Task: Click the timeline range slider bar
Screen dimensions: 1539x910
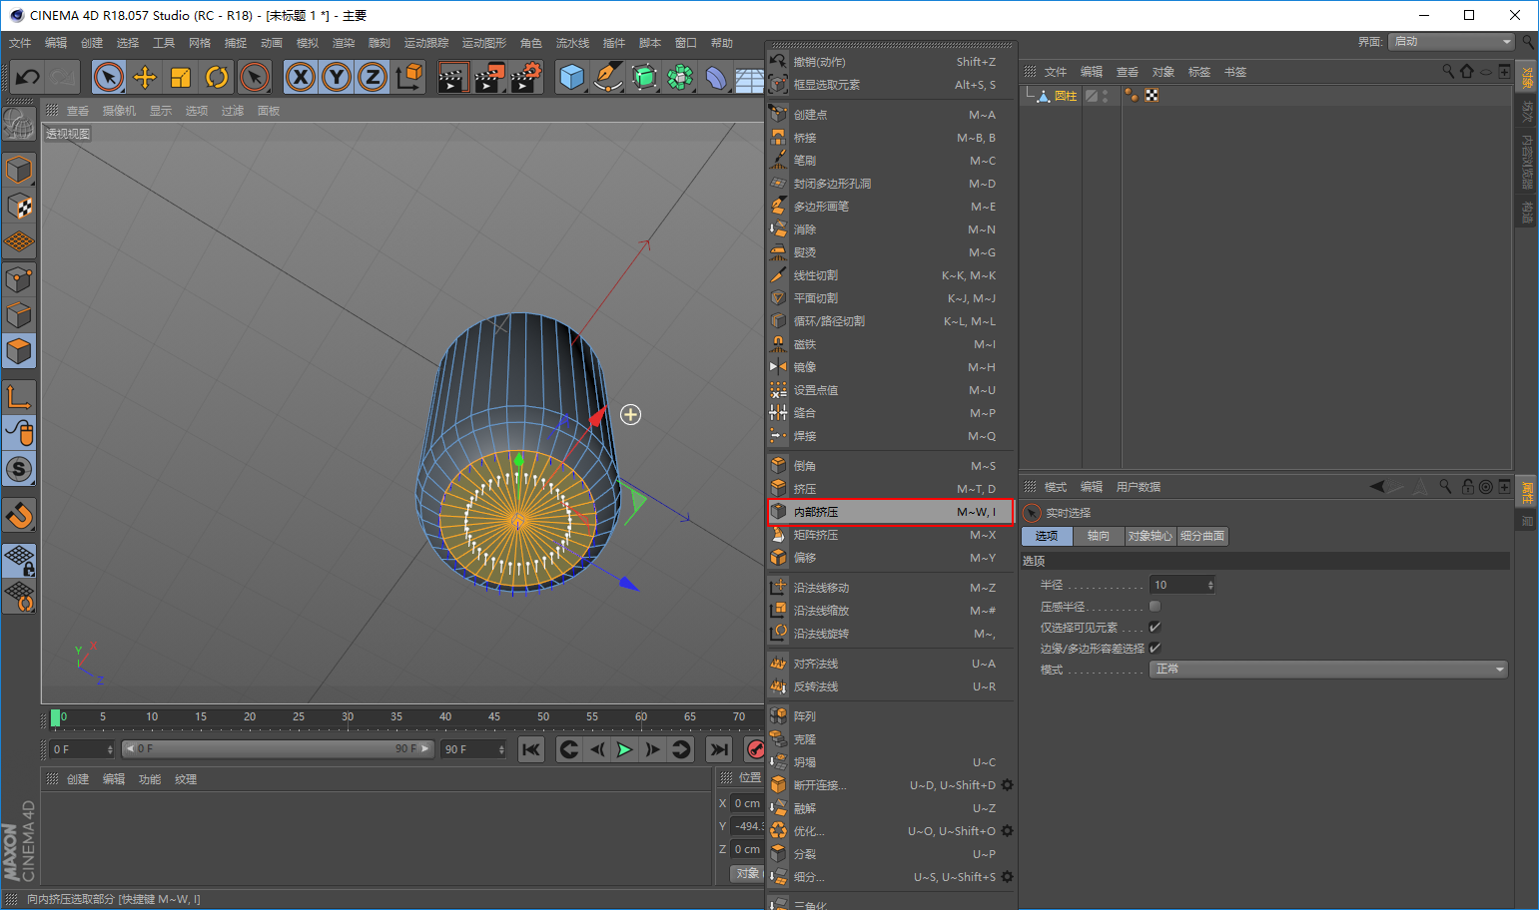Action: [278, 748]
